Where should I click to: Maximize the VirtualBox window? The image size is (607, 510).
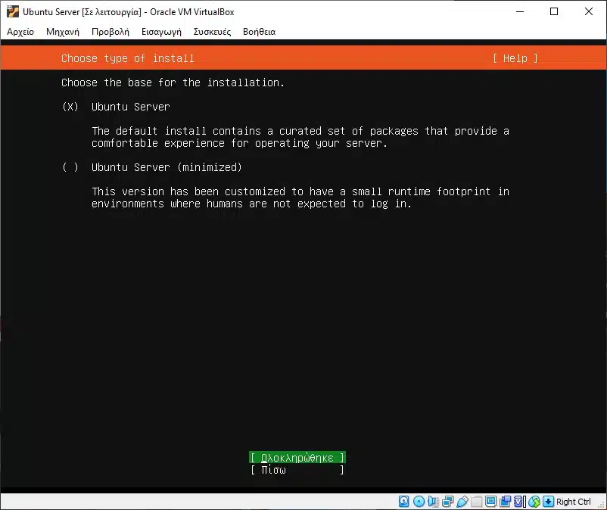[x=554, y=11]
